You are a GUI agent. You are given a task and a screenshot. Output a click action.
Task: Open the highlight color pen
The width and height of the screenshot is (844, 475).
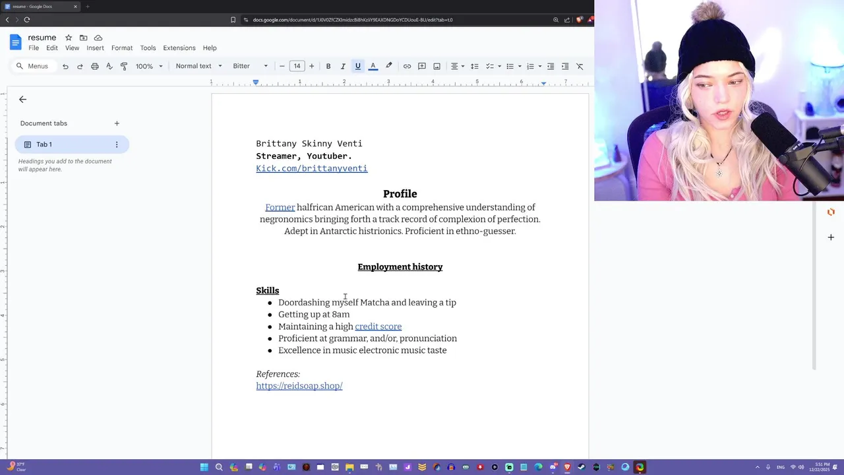click(389, 66)
